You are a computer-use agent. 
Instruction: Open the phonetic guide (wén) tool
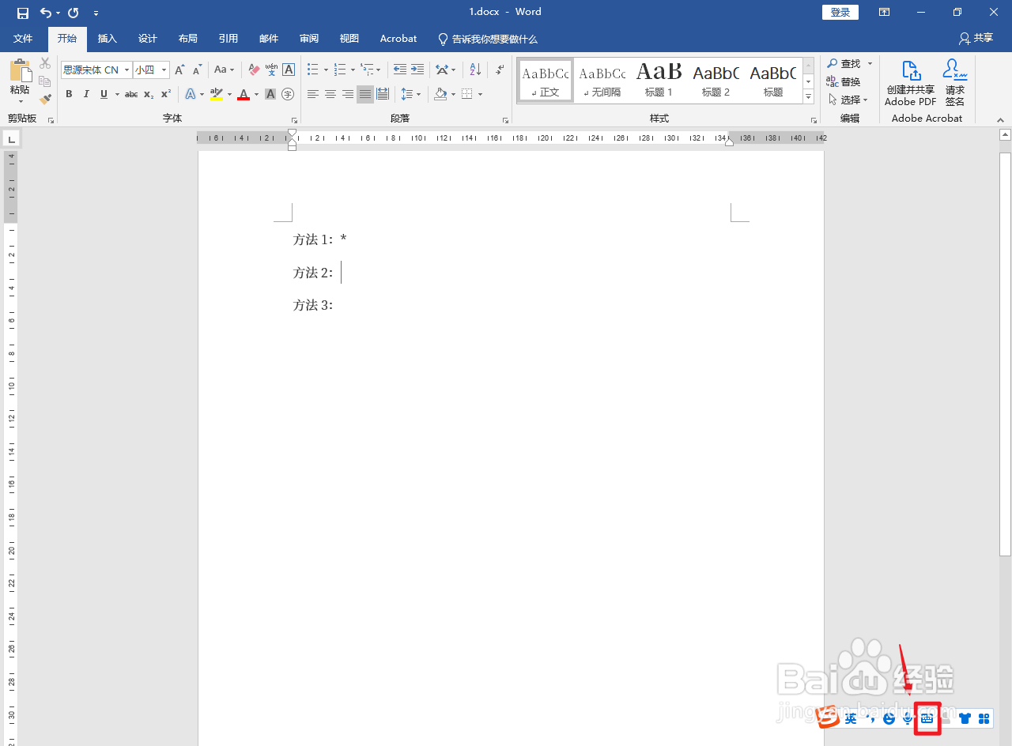click(x=271, y=70)
